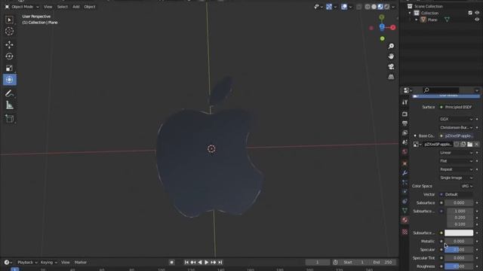Open the Object properties tab

405,163
